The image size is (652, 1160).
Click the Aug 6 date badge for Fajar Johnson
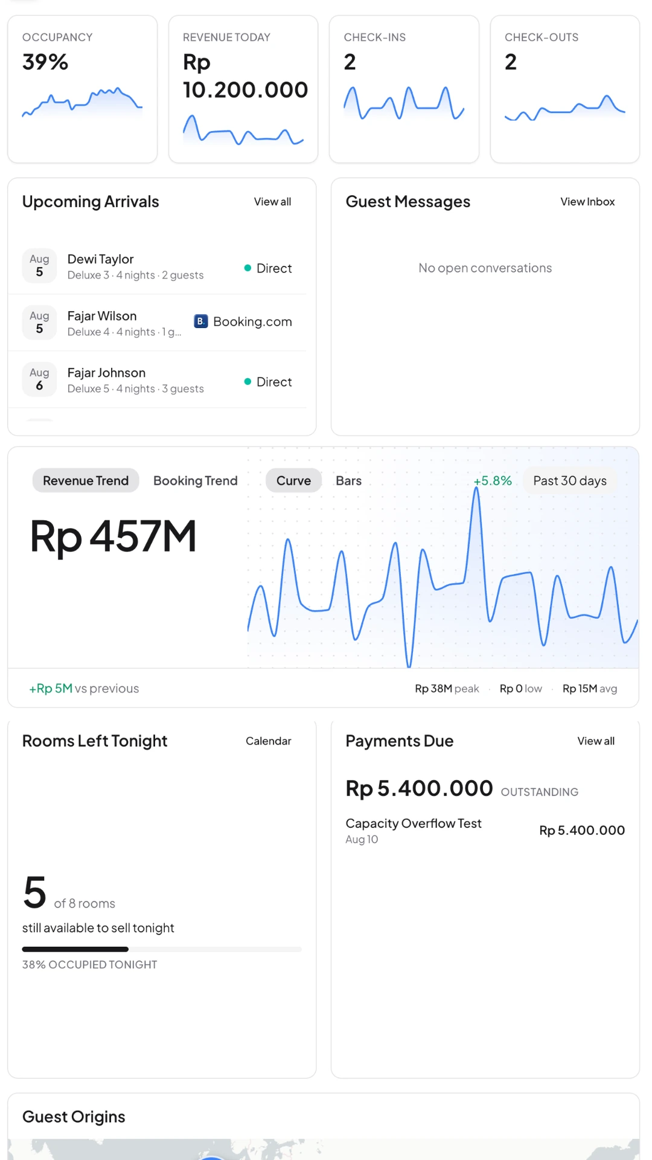click(x=39, y=379)
